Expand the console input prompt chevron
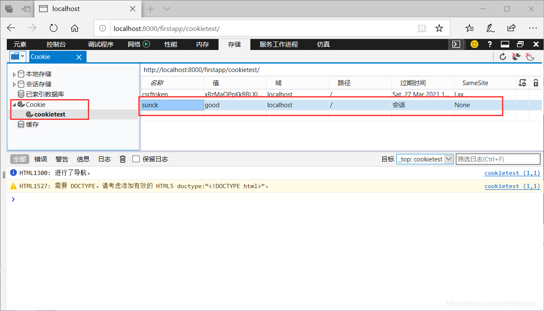 [13, 199]
